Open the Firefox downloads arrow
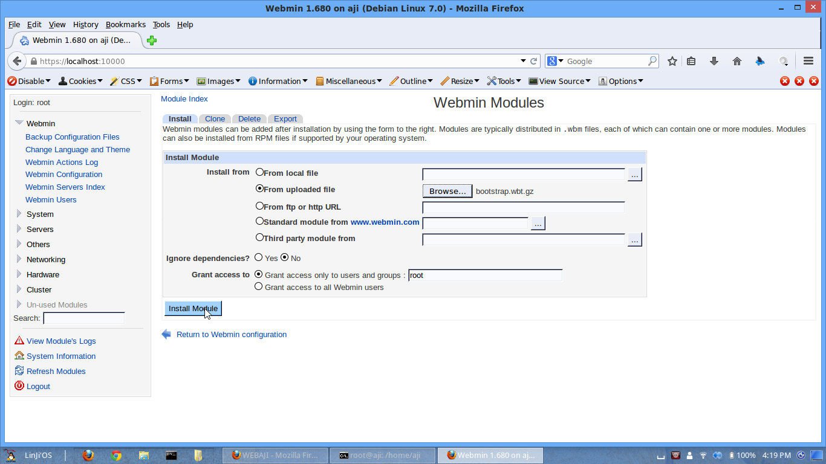 (x=714, y=61)
